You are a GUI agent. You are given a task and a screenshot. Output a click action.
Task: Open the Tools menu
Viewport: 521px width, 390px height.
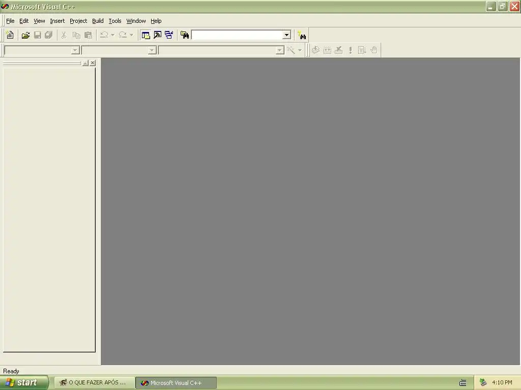coord(115,21)
